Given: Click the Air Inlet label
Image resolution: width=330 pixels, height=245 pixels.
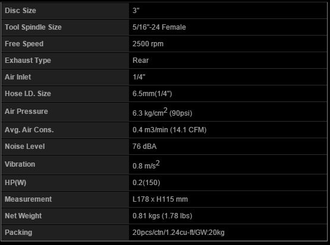Looking at the screenshot, I should click(18, 77).
